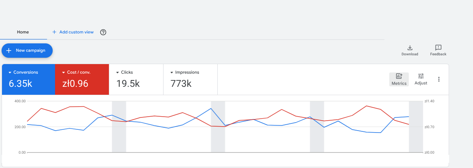Click the zł0.70 right axis label
This screenshot has height=168, width=473.
click(429, 127)
